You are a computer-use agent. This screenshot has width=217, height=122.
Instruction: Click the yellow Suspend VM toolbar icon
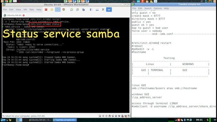[x=52, y=9]
